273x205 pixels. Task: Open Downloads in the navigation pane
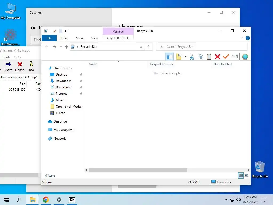pyautogui.click(x=63, y=81)
